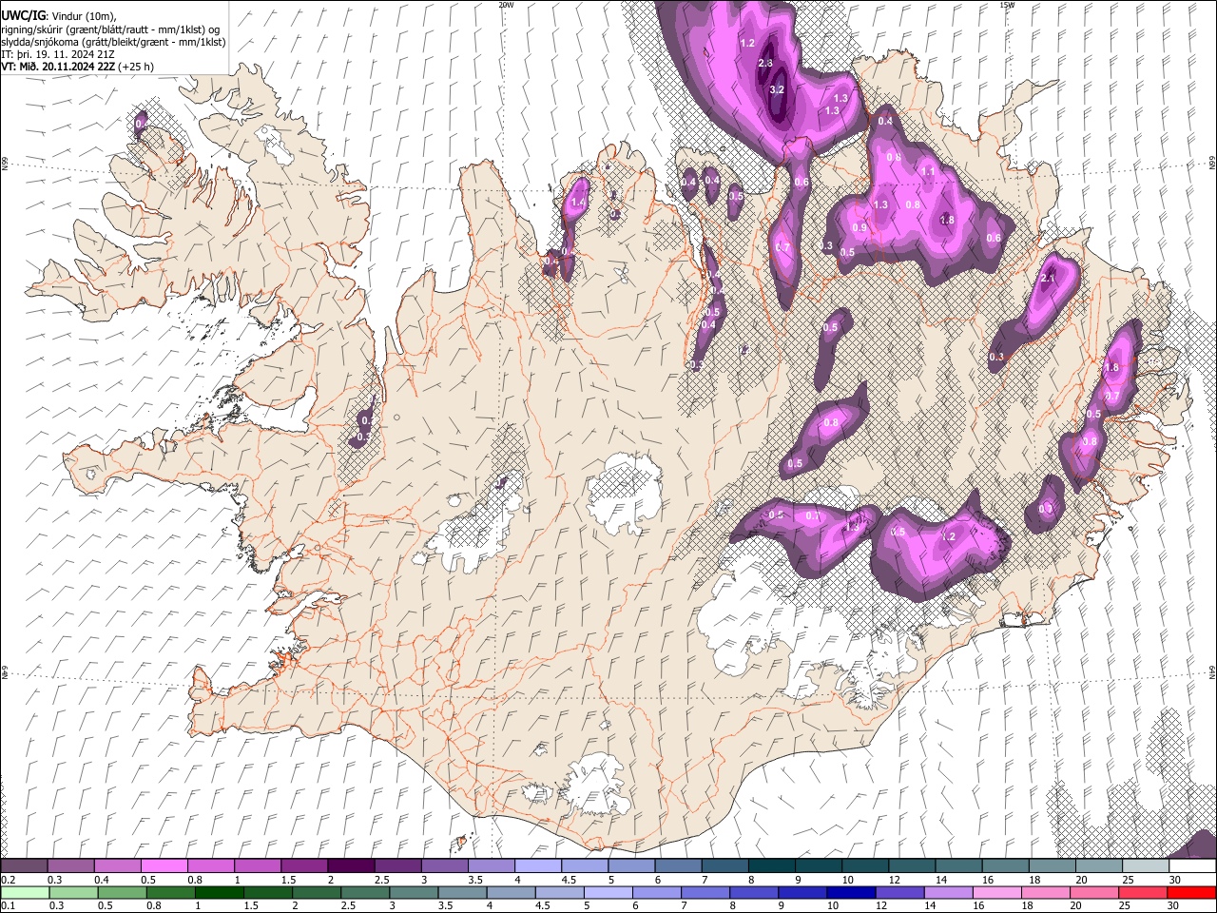Select the 66N latitude label on right edge
This screenshot has width=1217, height=913.
coord(1212,165)
